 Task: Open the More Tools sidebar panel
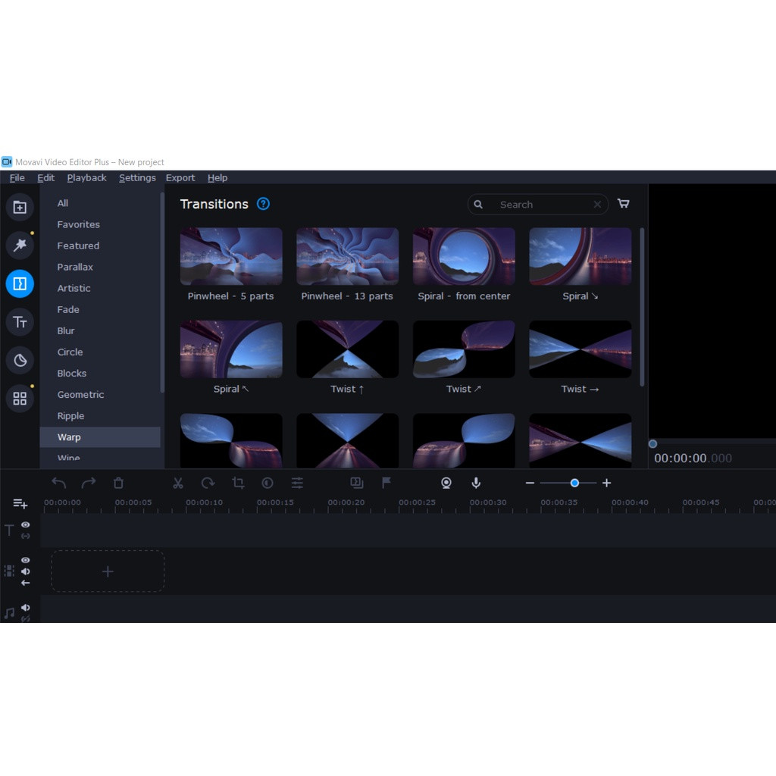click(x=20, y=399)
